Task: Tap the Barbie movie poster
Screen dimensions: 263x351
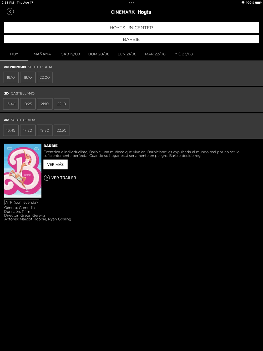Action: coord(23,171)
